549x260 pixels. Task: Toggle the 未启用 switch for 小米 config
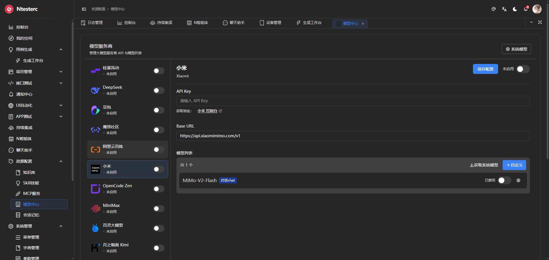(x=523, y=69)
